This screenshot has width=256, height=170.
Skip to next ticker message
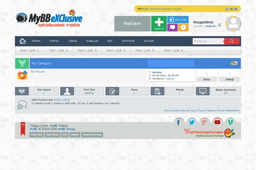click(x=236, y=9)
